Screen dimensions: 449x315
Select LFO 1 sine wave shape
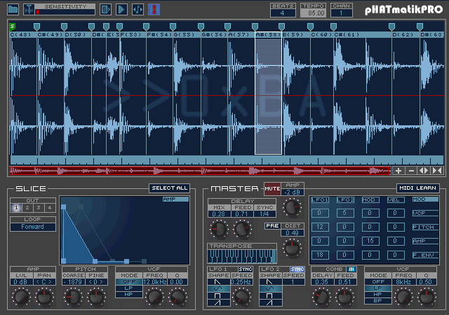coord(218,288)
